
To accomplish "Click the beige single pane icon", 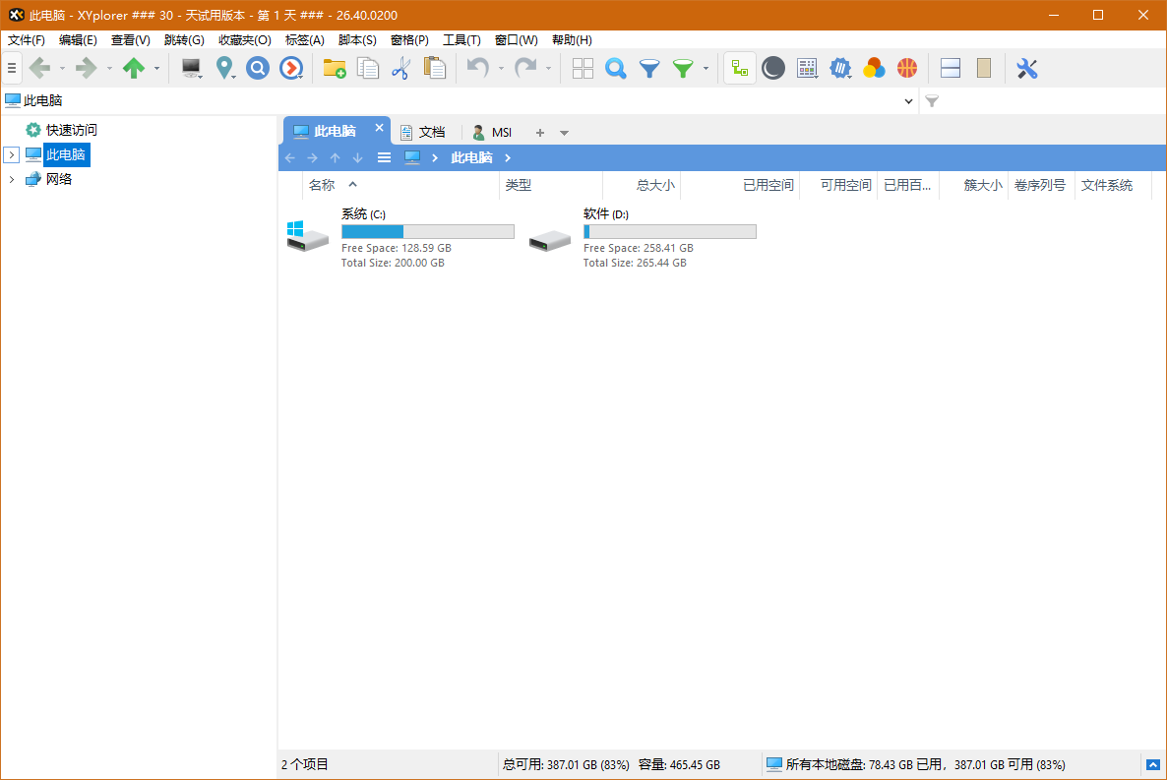I will 984,69.
